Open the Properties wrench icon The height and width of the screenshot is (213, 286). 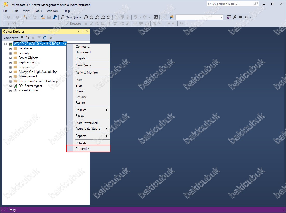(x=235, y=17)
